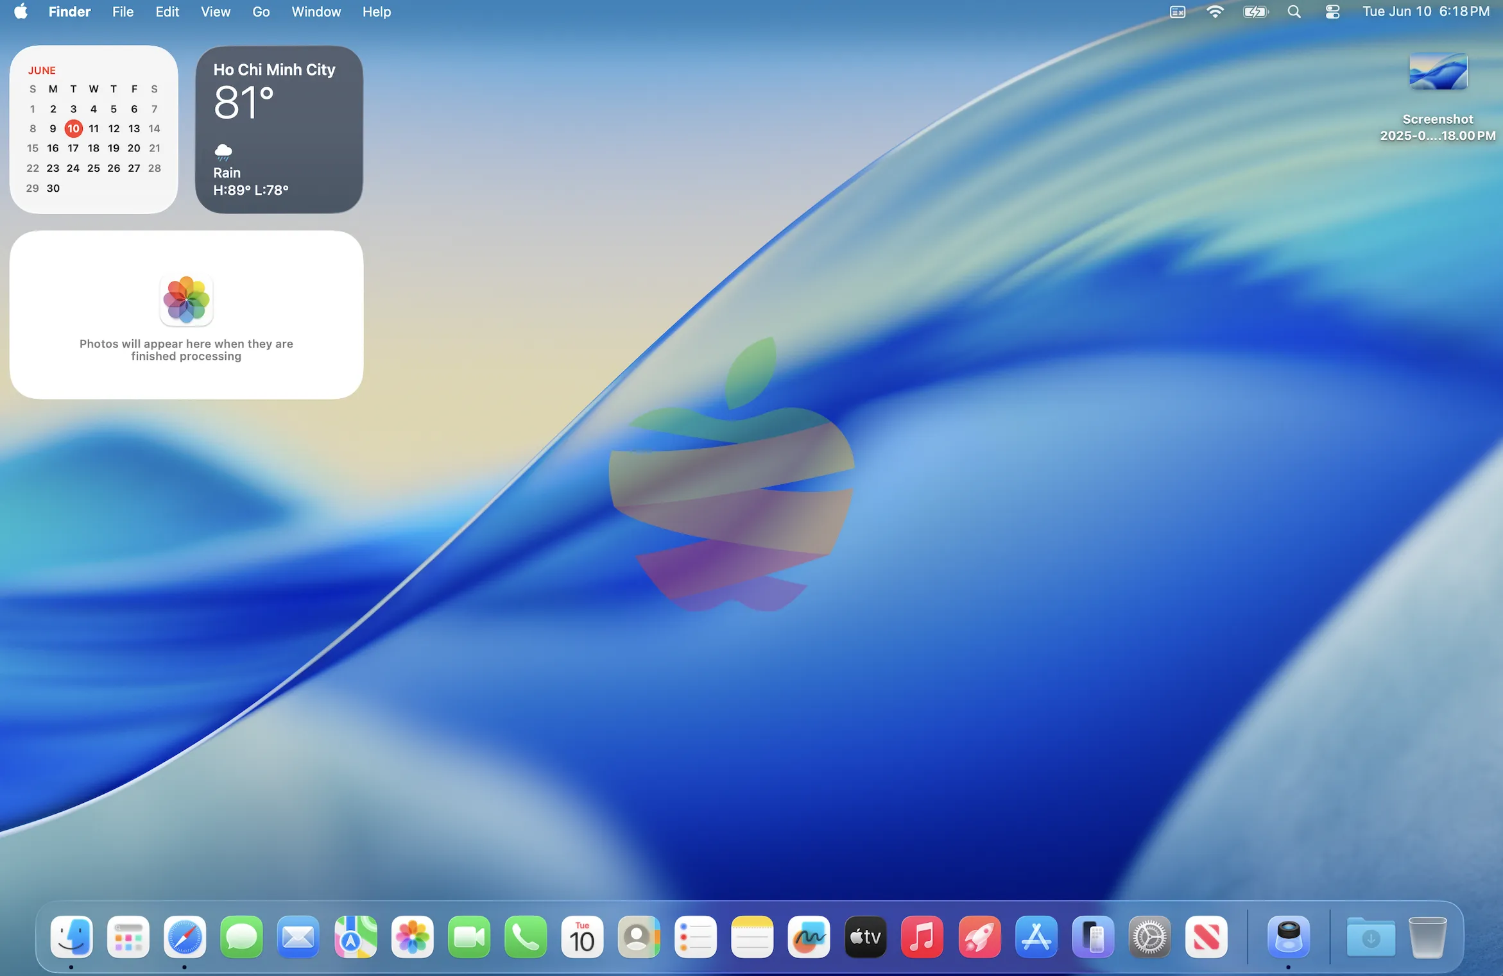
Task: Click the Photos widget
Action: (186, 315)
